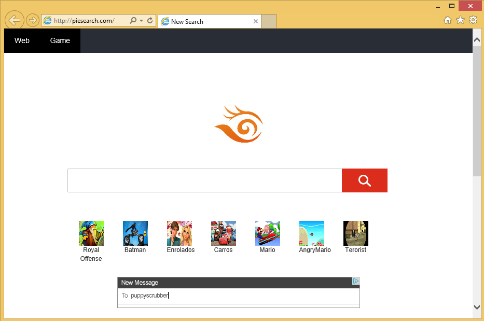Click the Royal Offense text link
This screenshot has width=484, height=321.
pyautogui.click(x=91, y=254)
